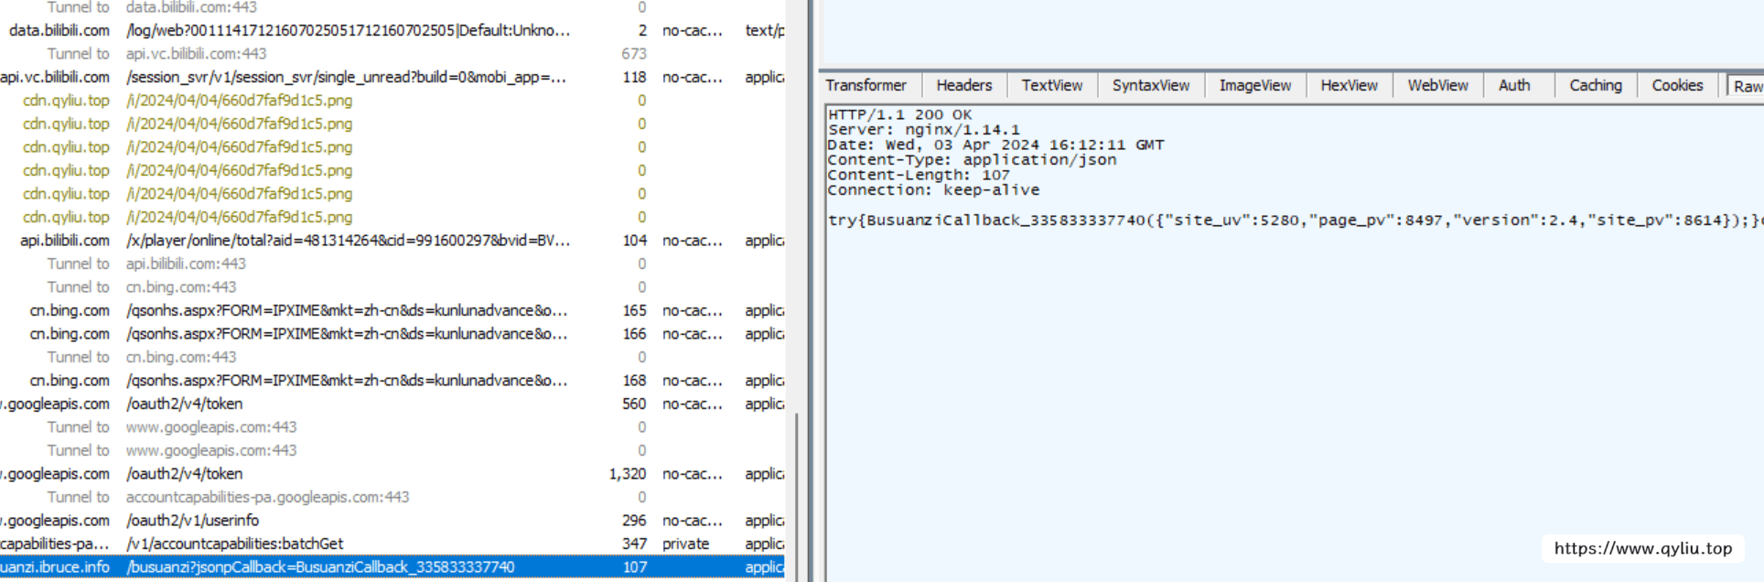Select the api.bilibili.com /x/player/online/total session

point(348,241)
